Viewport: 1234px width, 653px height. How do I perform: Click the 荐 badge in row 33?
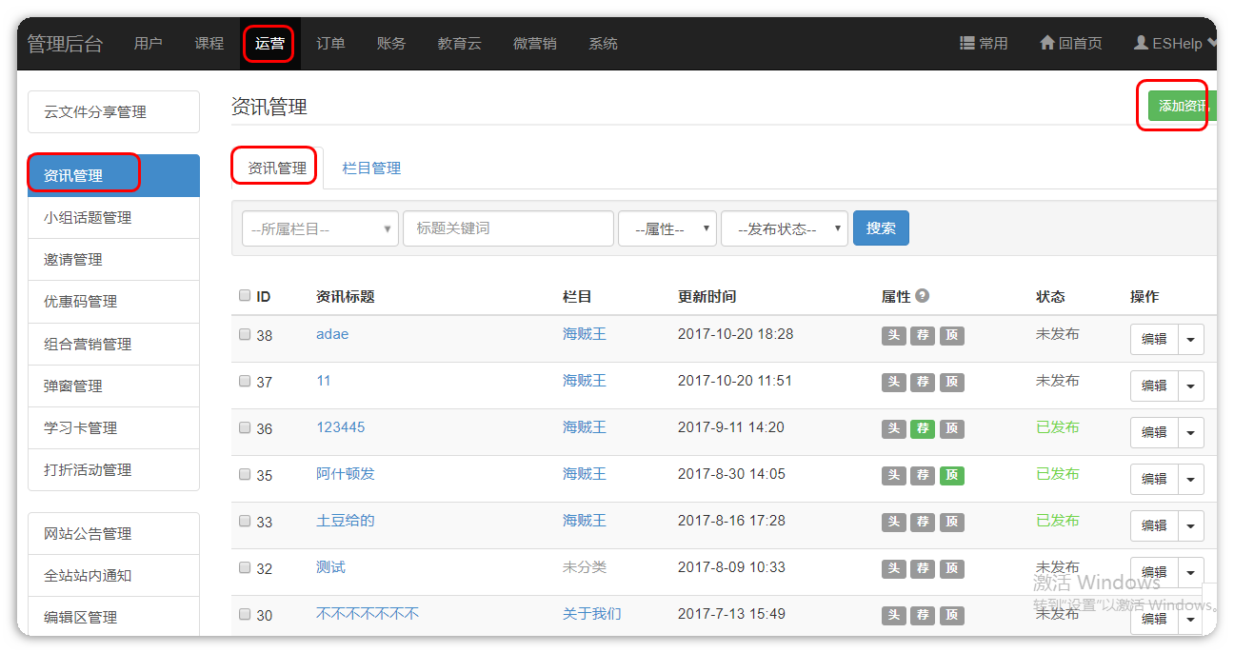(x=922, y=522)
